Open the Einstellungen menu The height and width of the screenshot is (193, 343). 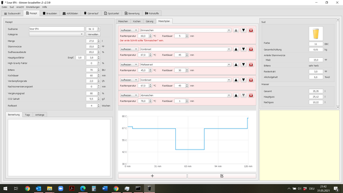(33, 7)
